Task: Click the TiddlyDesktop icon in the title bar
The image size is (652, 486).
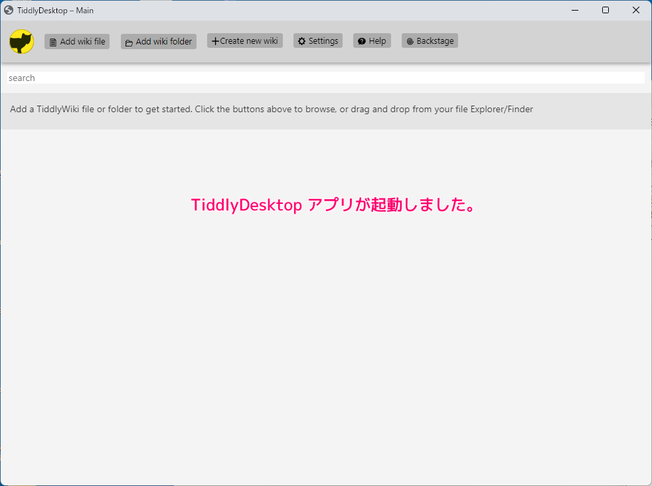Action: (x=9, y=10)
